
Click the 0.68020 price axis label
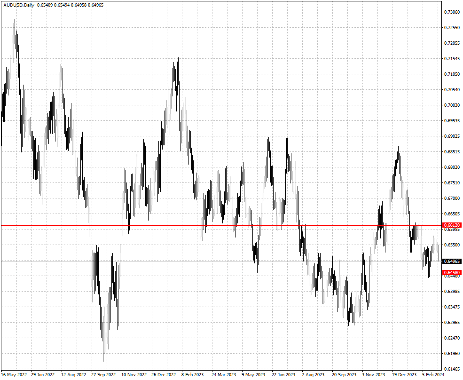(x=452, y=167)
